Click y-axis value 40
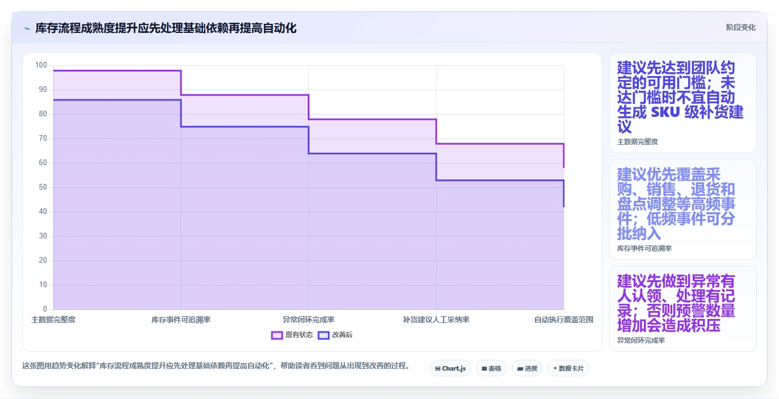The width and height of the screenshot is (779, 399). (43, 212)
